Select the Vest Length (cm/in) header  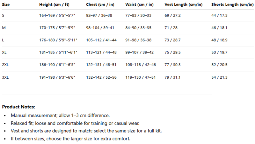pyautogui.click(x=184, y=4)
